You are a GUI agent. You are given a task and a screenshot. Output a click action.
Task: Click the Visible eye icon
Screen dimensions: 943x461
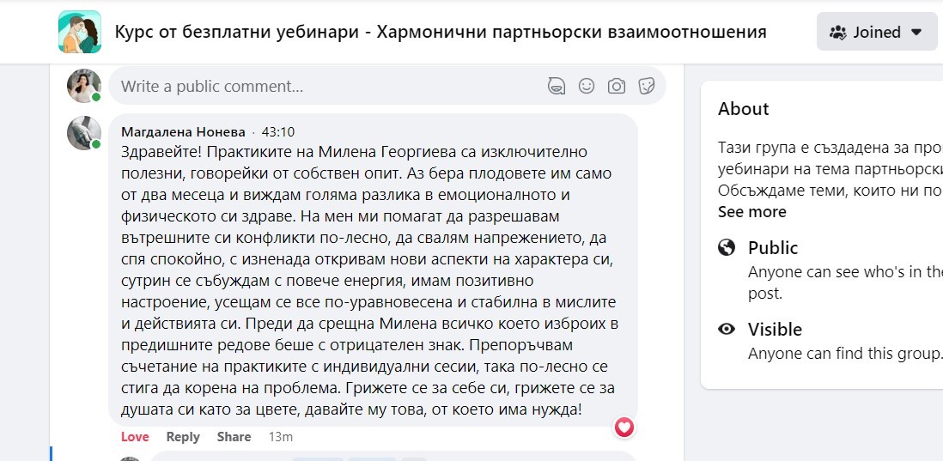coord(727,329)
